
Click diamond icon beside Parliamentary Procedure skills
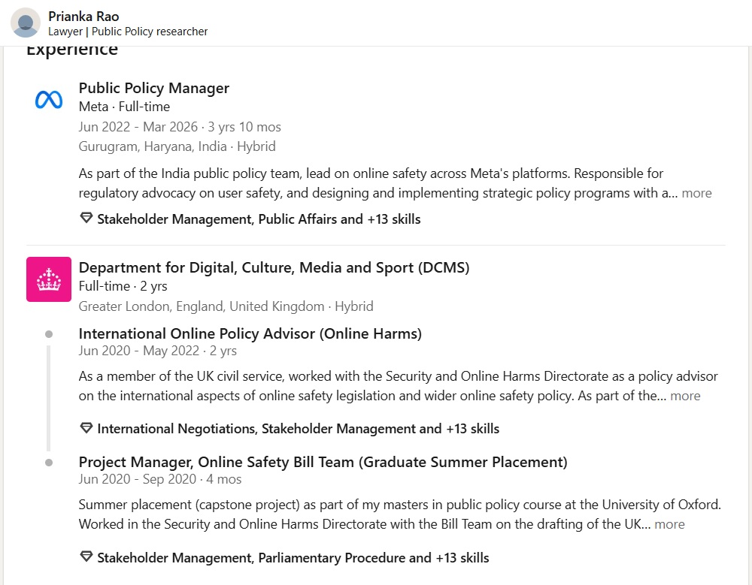click(86, 557)
